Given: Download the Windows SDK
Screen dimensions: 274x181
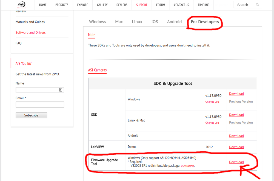Looking at the screenshot, I should coord(236,94).
